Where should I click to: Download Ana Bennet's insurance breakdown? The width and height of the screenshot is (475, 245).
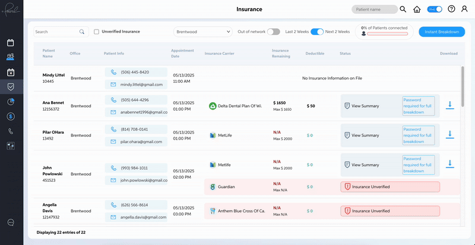pyautogui.click(x=449, y=105)
